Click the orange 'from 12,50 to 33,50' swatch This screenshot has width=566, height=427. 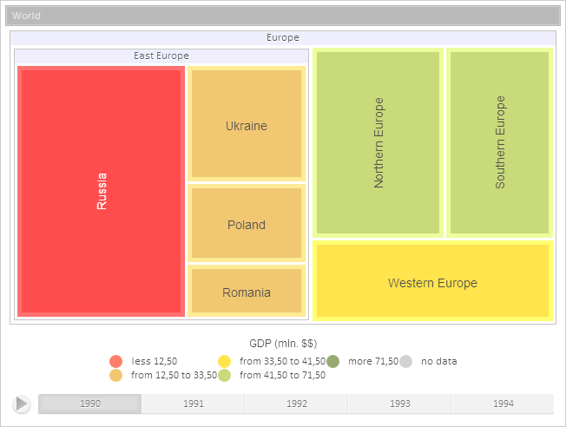[x=116, y=375]
